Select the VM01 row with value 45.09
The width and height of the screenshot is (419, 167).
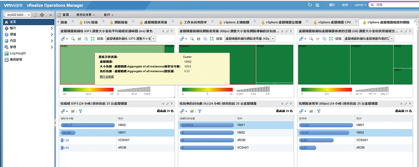[x=116, y=133]
